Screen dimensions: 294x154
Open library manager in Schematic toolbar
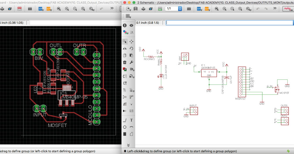coord(189,9)
